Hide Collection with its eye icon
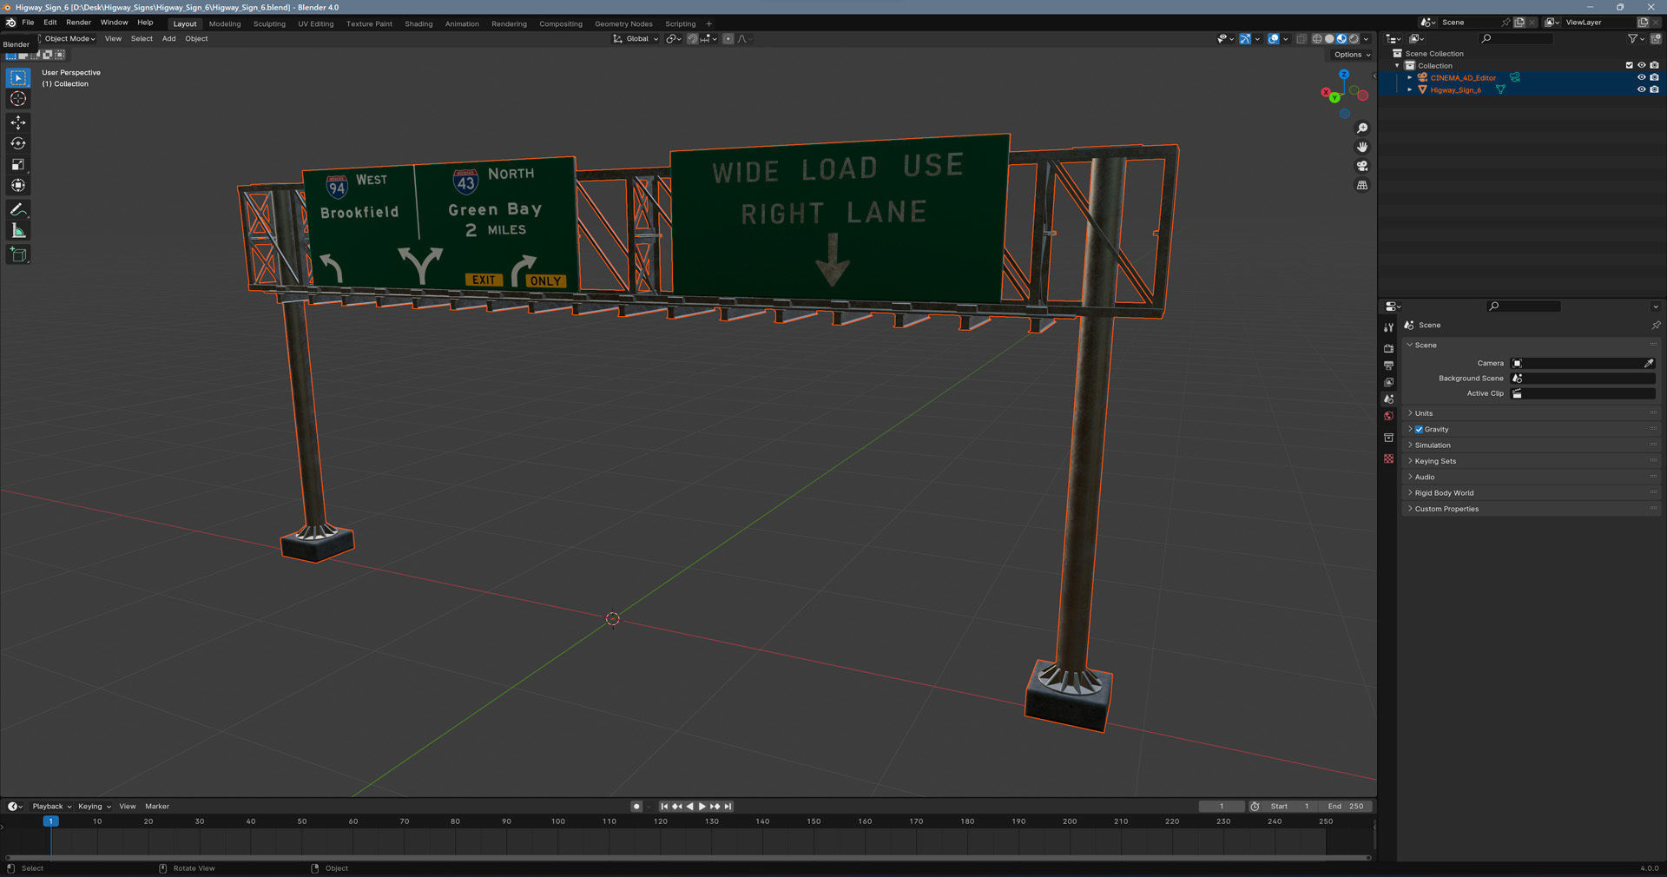This screenshot has width=1667, height=877. point(1641,65)
